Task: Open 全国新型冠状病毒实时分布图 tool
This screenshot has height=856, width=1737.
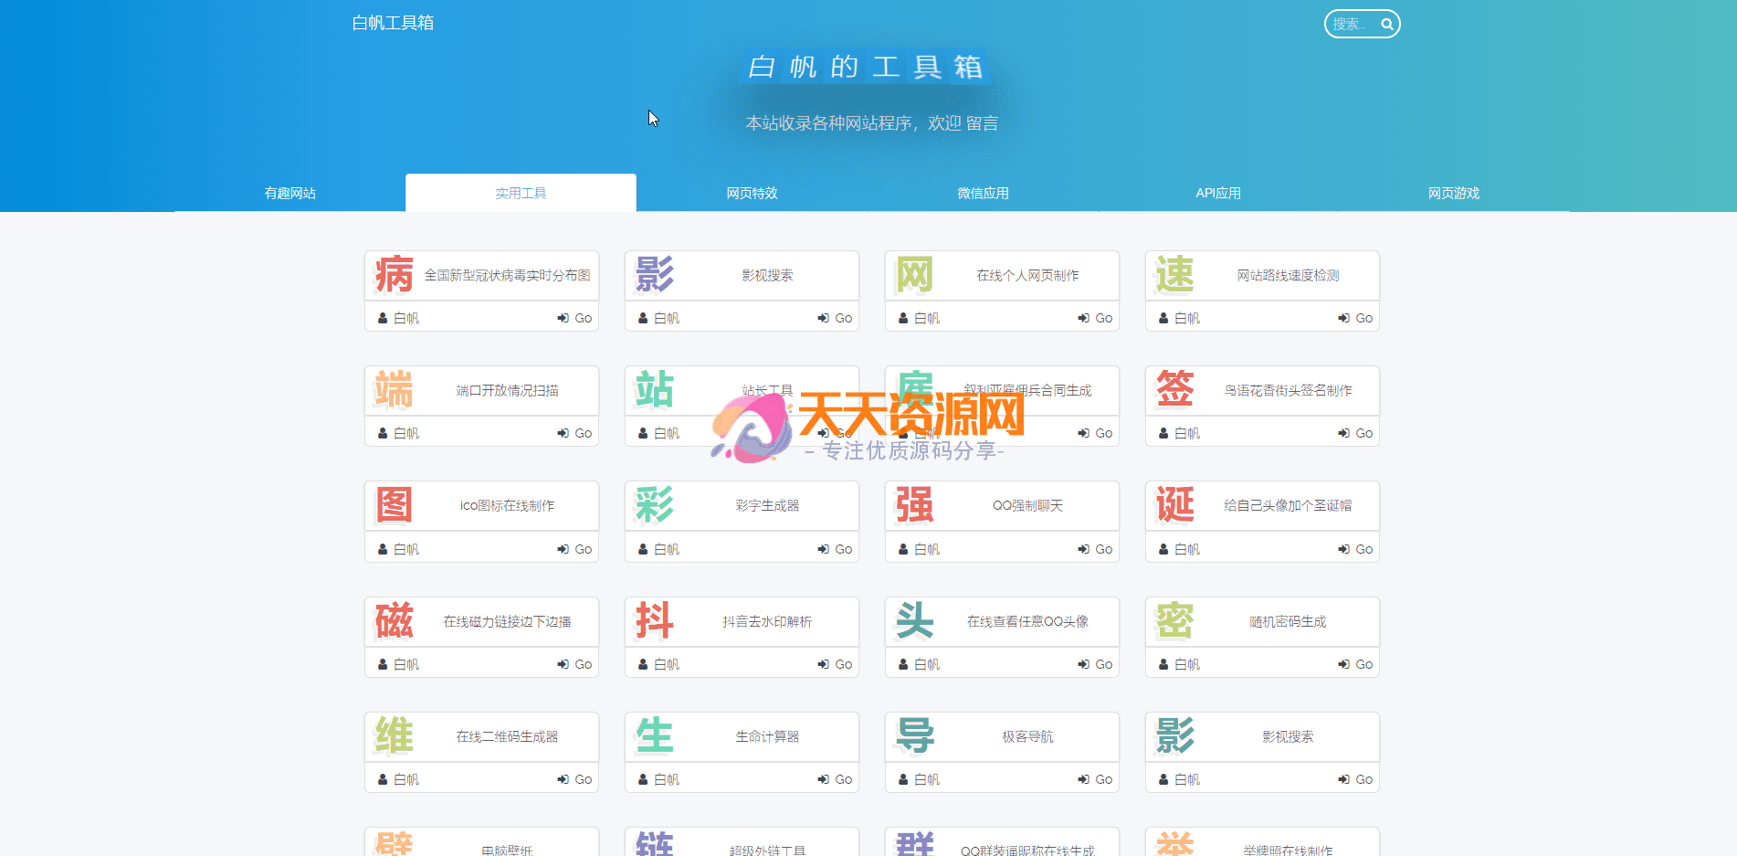Action: 507,275
